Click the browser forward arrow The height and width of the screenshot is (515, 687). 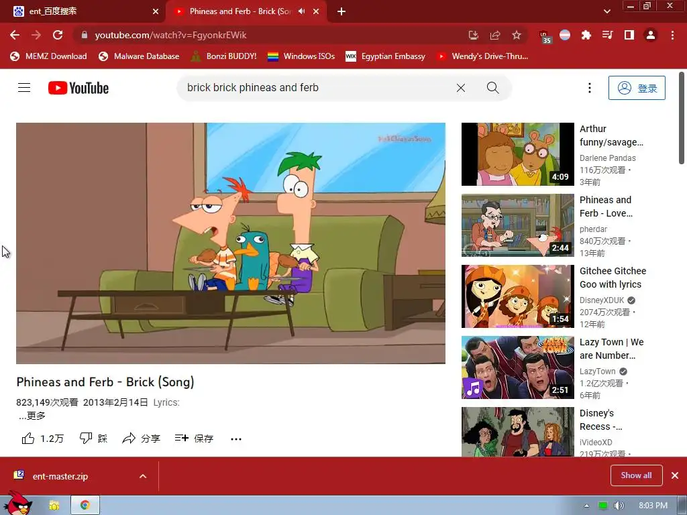point(36,35)
